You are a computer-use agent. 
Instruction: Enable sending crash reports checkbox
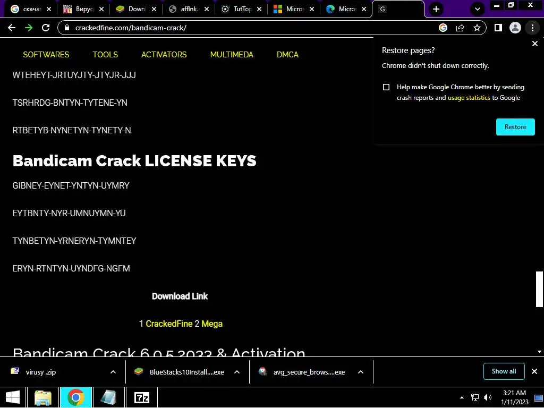tap(386, 87)
